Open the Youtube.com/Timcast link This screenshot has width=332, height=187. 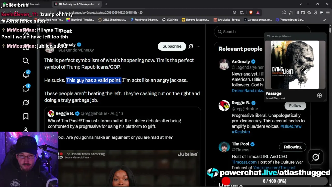[274, 168]
